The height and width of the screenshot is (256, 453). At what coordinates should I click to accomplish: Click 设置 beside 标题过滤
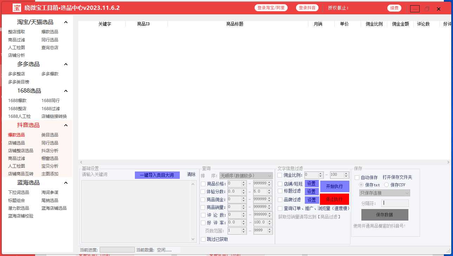(x=312, y=191)
